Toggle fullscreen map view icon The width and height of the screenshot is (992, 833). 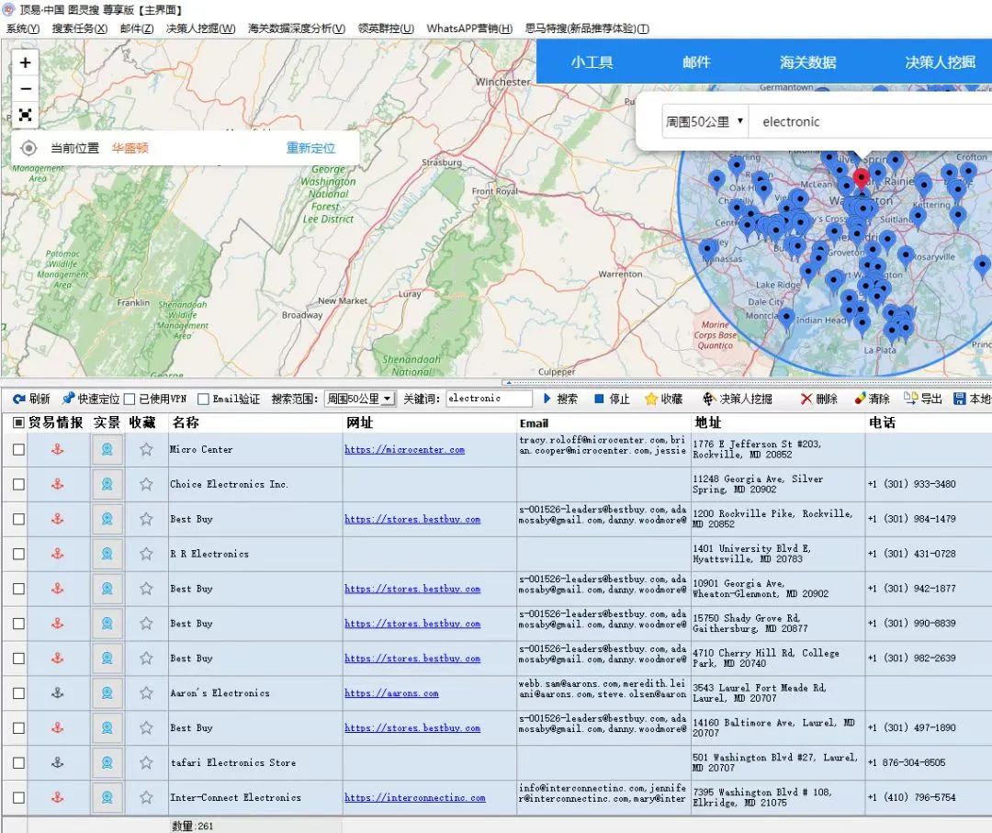(x=26, y=115)
